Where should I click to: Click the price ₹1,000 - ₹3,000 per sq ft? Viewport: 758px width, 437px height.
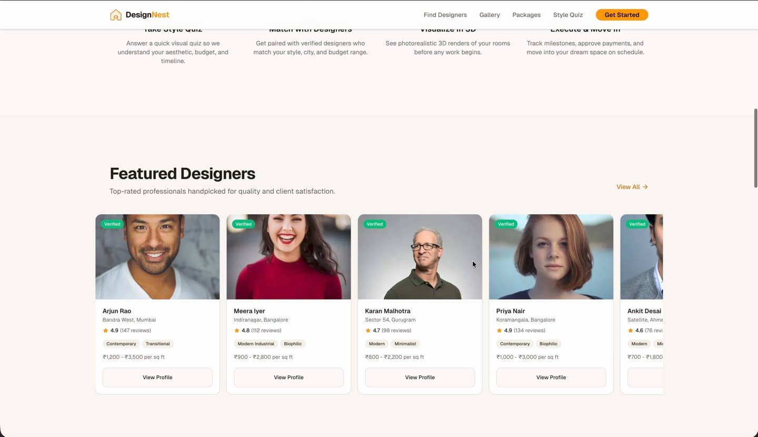tap(527, 357)
